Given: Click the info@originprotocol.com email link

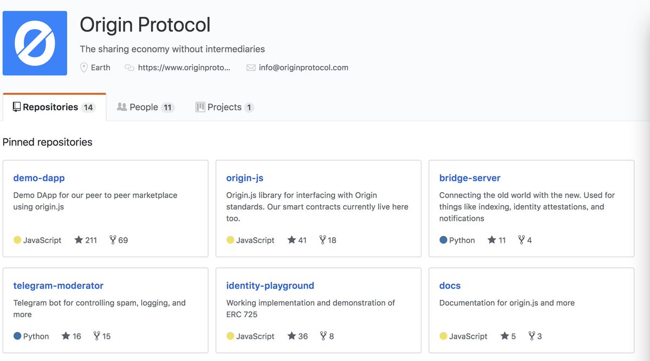Looking at the screenshot, I should click(x=303, y=68).
